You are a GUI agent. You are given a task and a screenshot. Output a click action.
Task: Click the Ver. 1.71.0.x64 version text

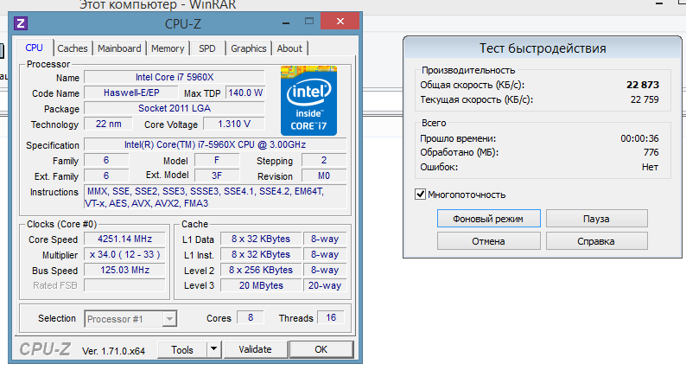[x=113, y=351]
